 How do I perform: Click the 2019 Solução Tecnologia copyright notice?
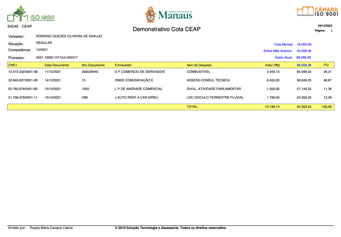click(170, 228)
